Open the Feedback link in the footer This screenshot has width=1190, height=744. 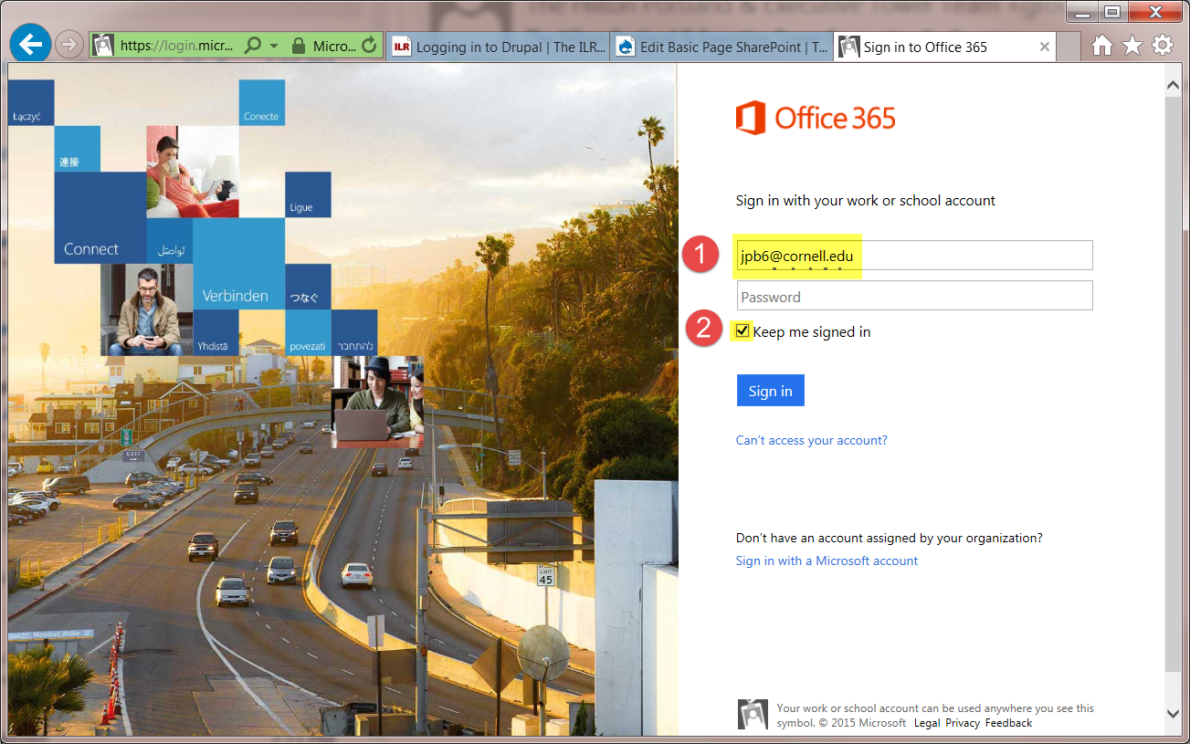[1008, 723]
